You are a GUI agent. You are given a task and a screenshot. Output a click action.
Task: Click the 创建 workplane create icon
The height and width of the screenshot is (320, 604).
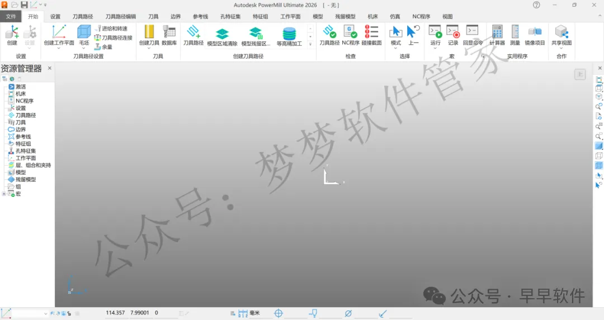[x=12, y=35]
